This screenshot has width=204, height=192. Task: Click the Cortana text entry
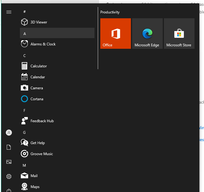37,99
